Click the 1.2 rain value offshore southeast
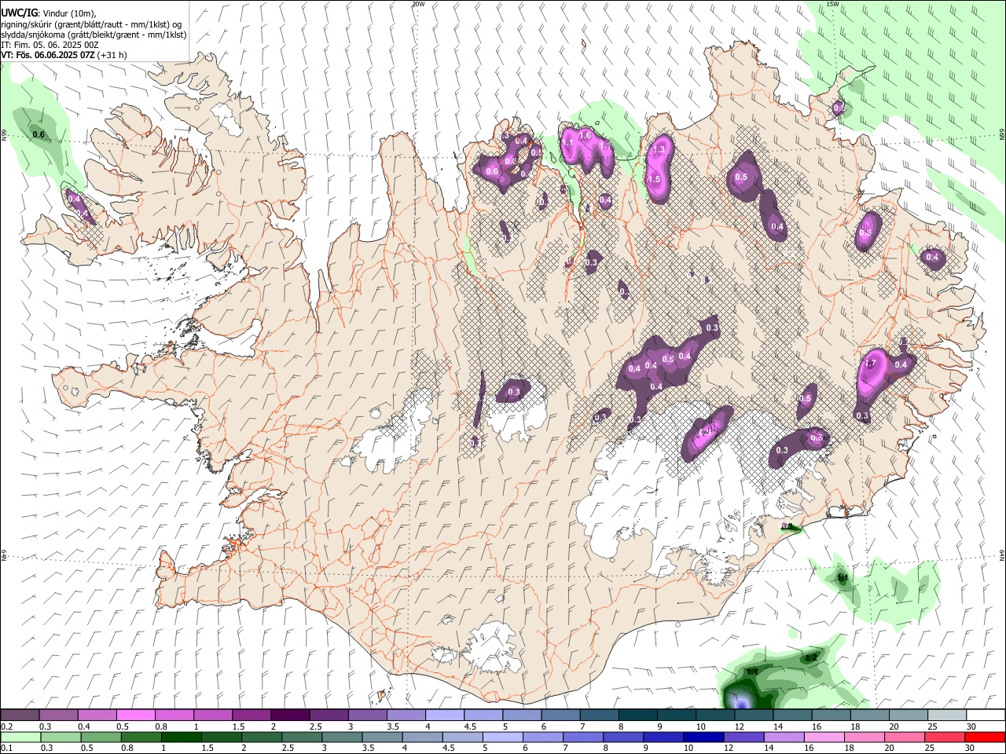Image resolution: width=1006 pixels, height=754 pixels. (812, 657)
